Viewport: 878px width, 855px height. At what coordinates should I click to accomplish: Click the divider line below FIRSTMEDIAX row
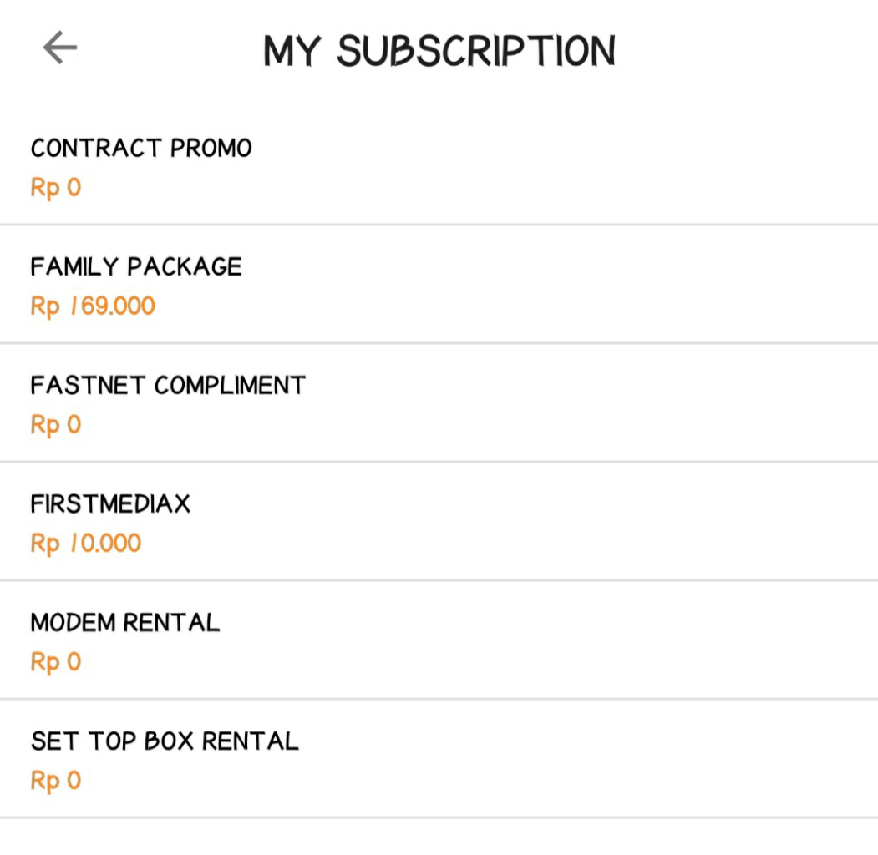click(x=439, y=580)
